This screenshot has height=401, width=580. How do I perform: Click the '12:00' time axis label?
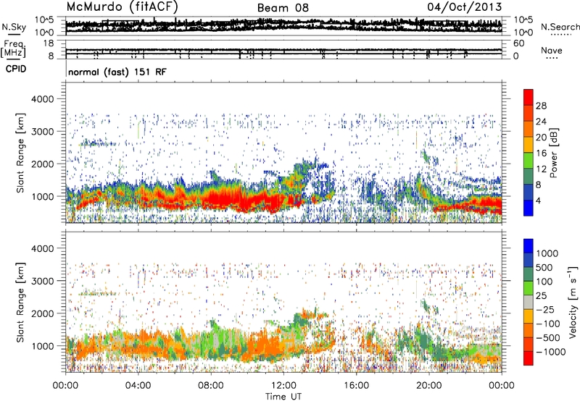pyautogui.click(x=283, y=386)
